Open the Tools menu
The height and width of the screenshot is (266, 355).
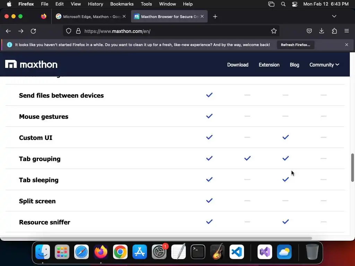click(146, 4)
